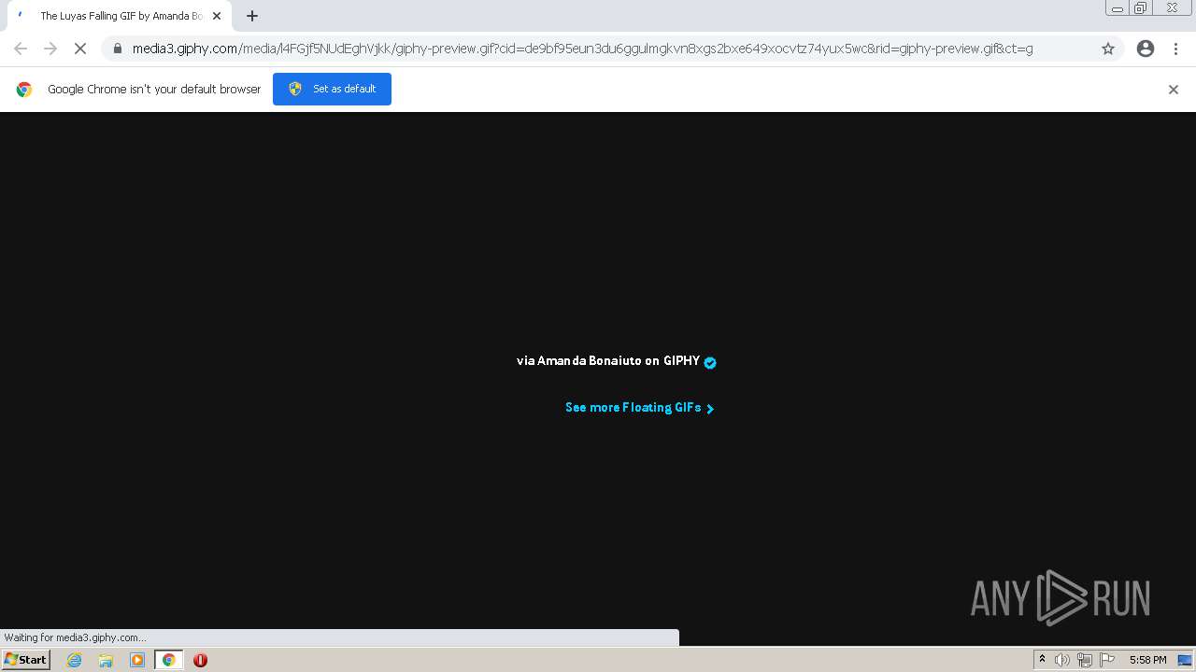The image size is (1196, 672).
Task: Launch Internet Explorer from taskbar
Action: coord(75,660)
